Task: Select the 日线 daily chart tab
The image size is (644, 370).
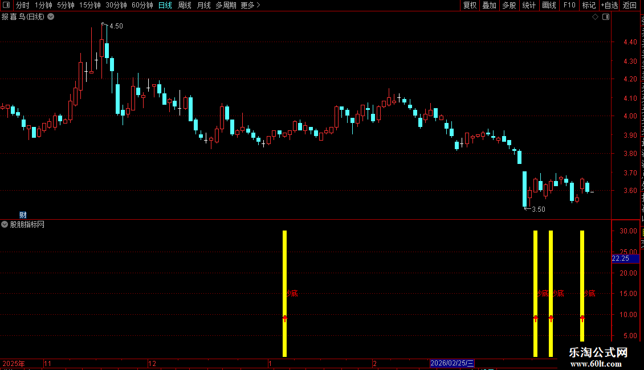Action: (165, 5)
